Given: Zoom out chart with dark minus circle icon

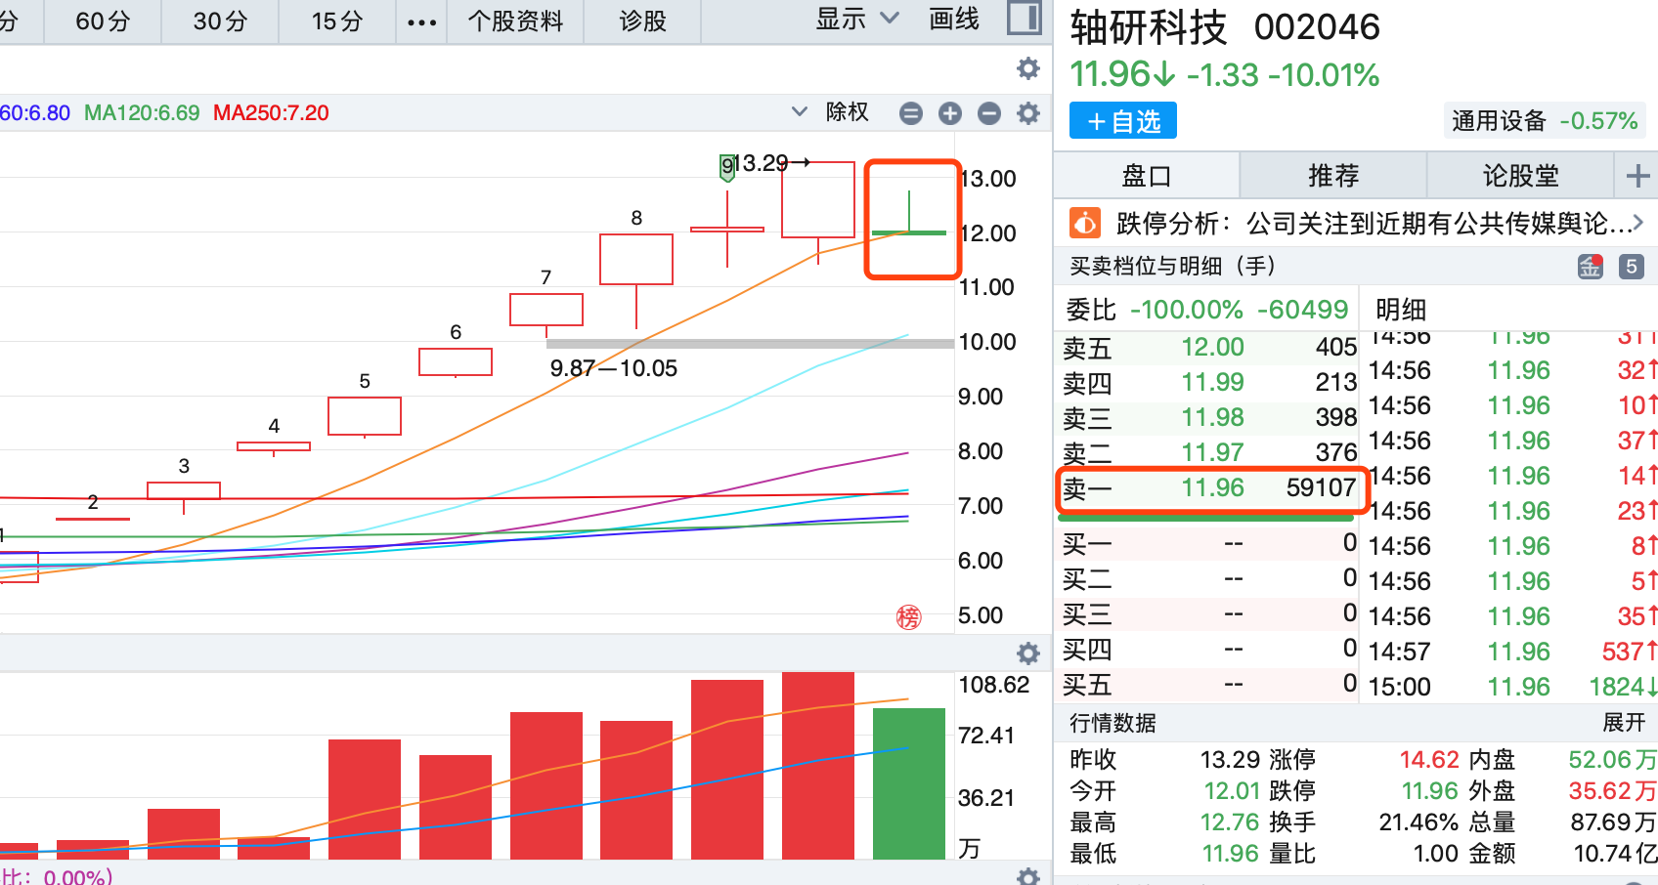Looking at the screenshot, I should 989,113.
